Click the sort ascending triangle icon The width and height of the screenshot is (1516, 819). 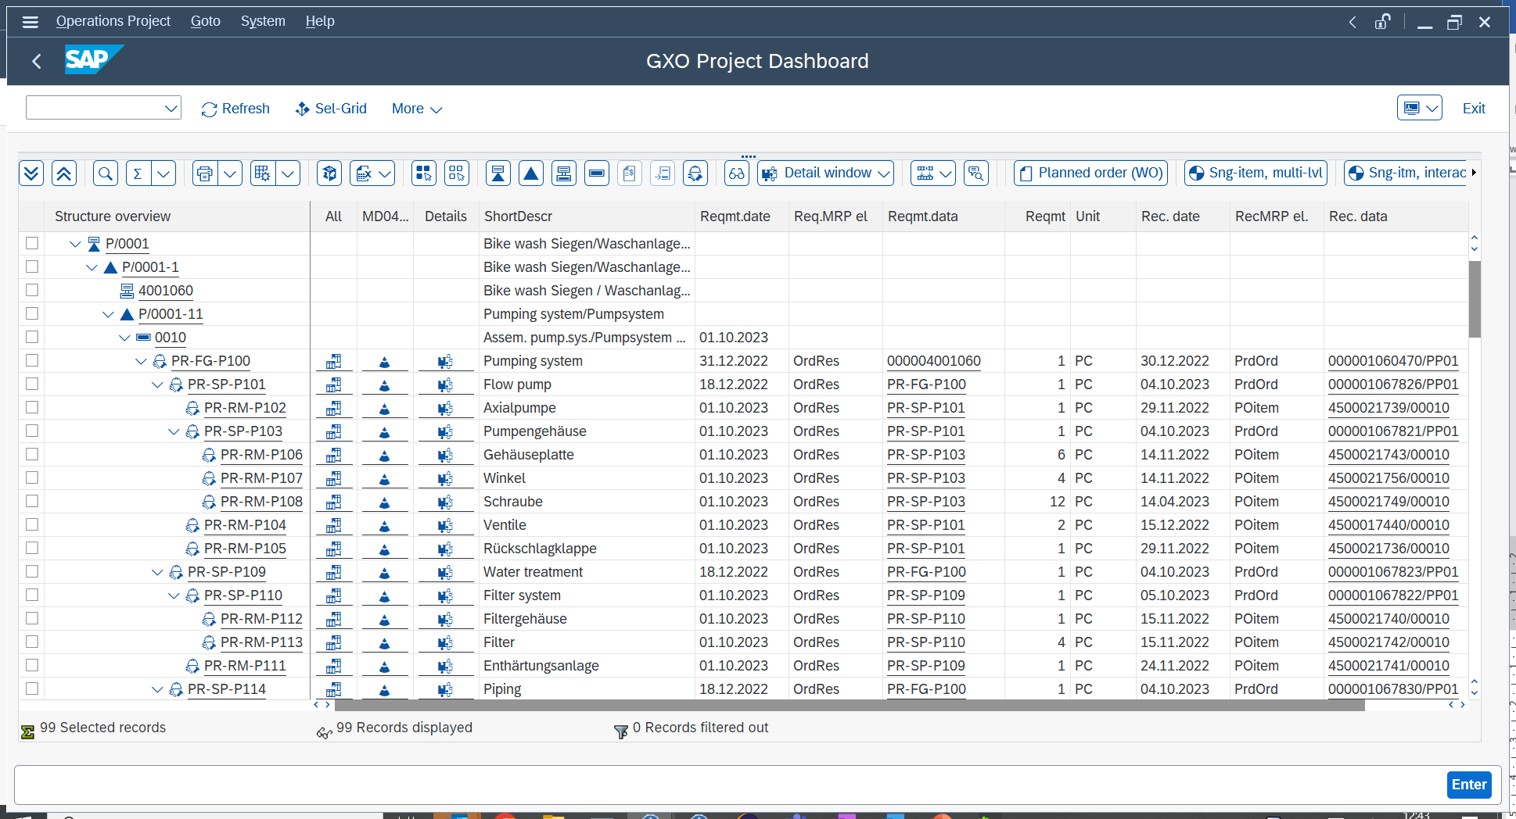(x=531, y=173)
